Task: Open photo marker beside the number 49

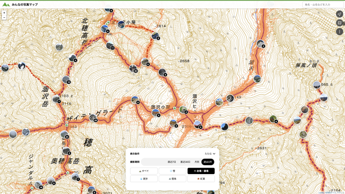Action: click(230, 98)
